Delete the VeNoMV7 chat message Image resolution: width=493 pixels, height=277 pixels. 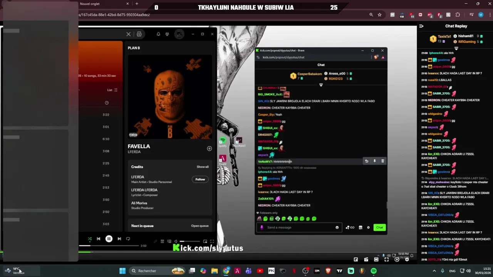382,161
